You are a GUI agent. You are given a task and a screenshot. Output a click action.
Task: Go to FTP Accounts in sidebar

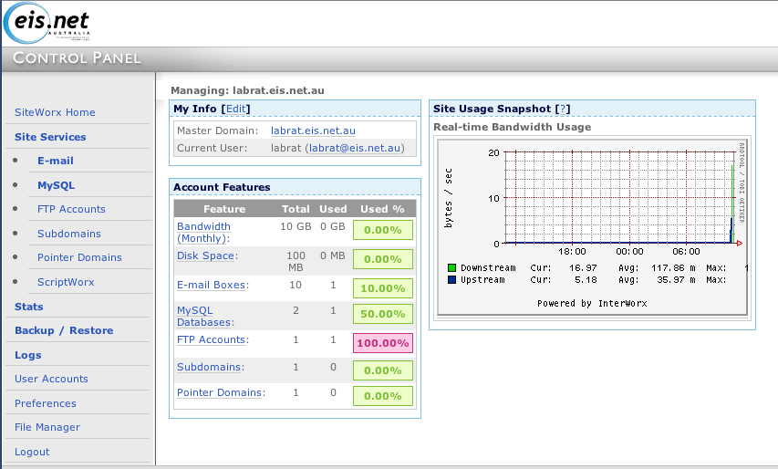71,209
